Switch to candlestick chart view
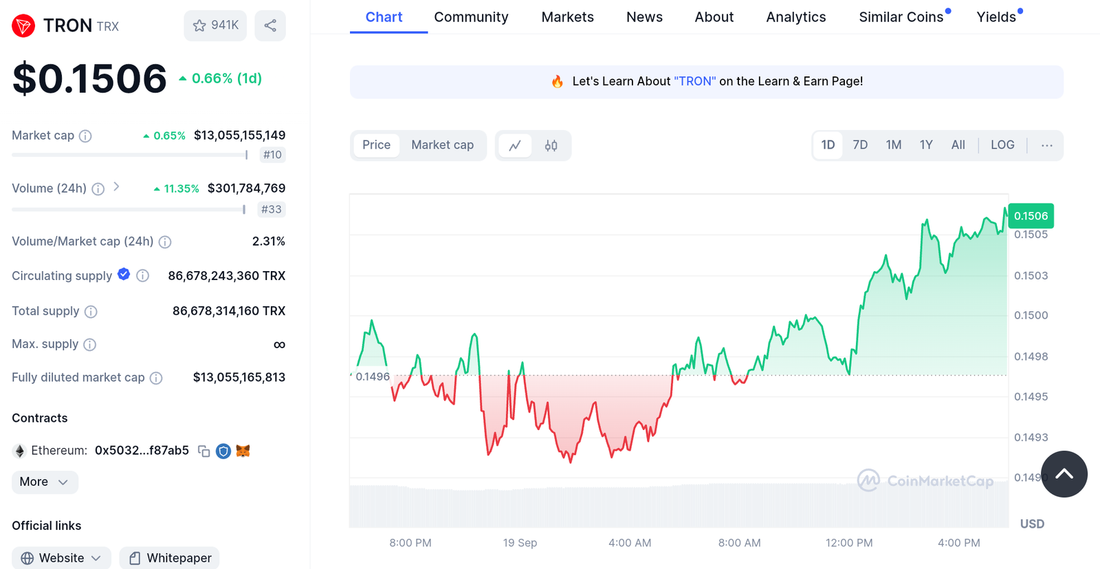The height and width of the screenshot is (569, 1100). tap(551, 145)
